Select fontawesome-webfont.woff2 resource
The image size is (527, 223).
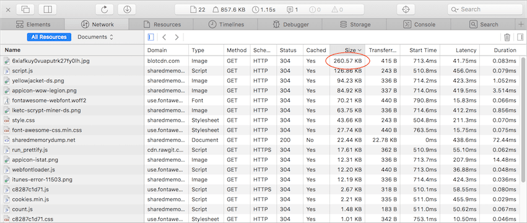point(260,101)
